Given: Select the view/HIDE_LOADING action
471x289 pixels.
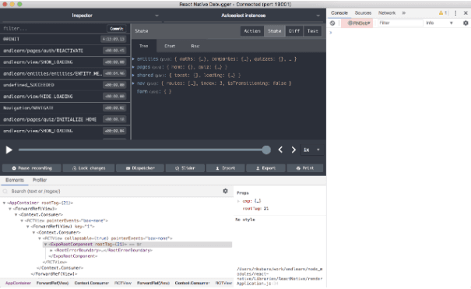Looking at the screenshot, I should 65,97.
